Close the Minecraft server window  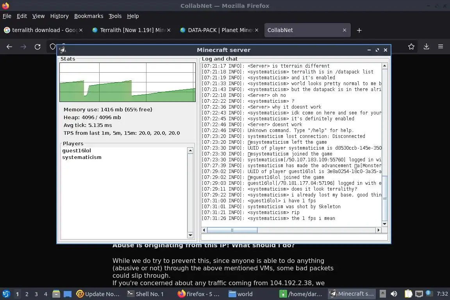point(386,50)
